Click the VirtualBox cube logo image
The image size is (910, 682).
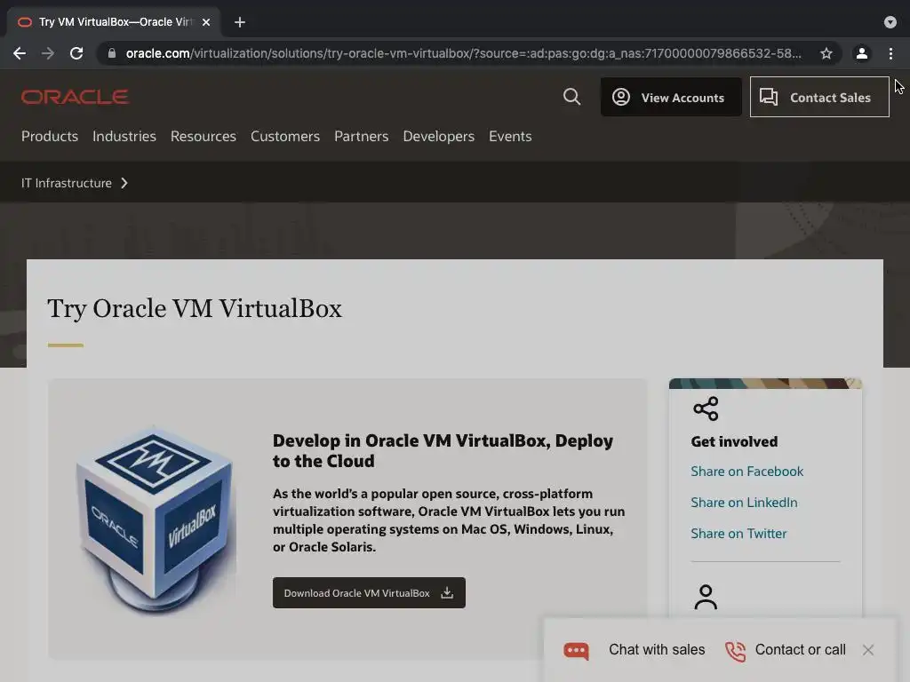[156, 519]
